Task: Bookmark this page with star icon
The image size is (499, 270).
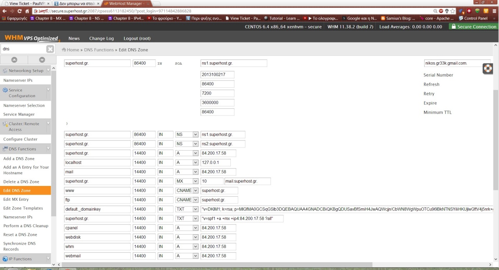Action: coord(453,11)
